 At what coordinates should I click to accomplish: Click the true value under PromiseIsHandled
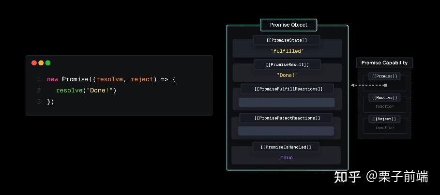tap(287, 158)
